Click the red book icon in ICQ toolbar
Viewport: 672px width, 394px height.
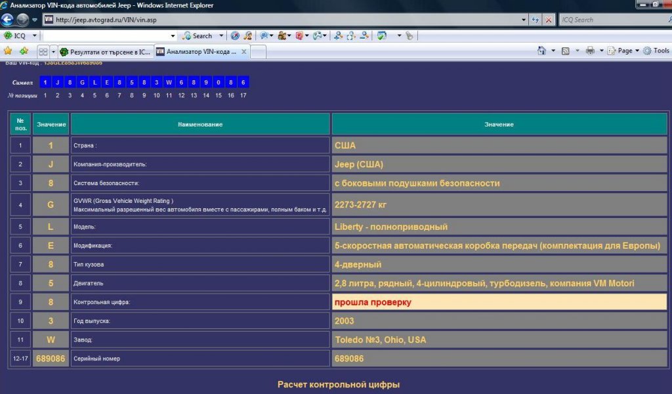299,35
